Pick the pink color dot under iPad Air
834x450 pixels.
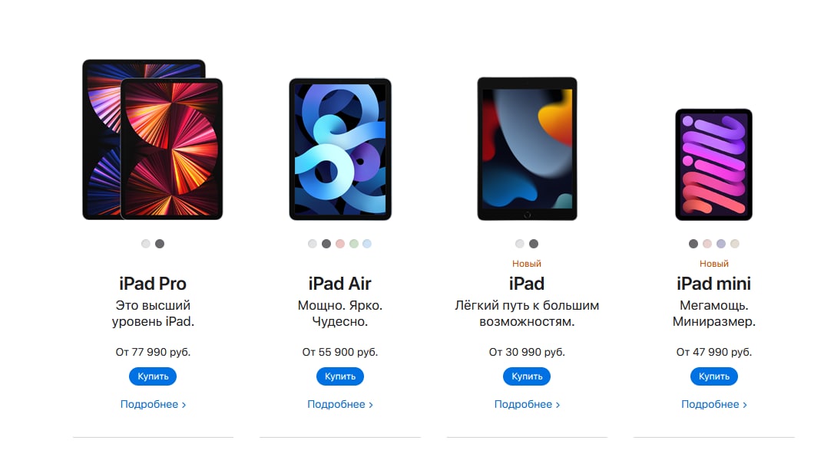(340, 244)
